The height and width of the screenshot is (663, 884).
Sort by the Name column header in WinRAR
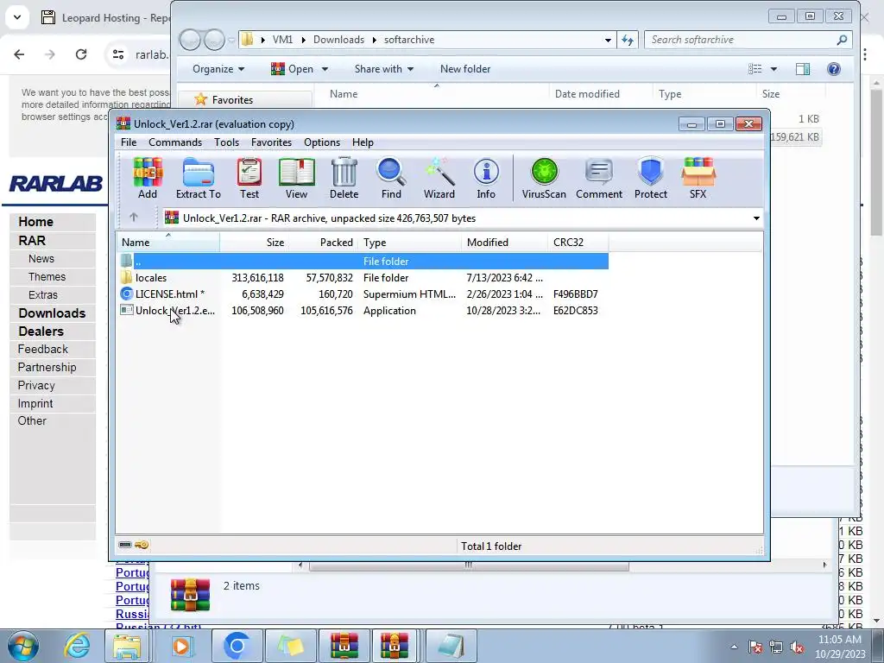tap(168, 243)
